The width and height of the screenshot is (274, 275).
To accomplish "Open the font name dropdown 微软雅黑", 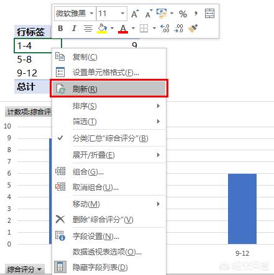I will (91, 14).
